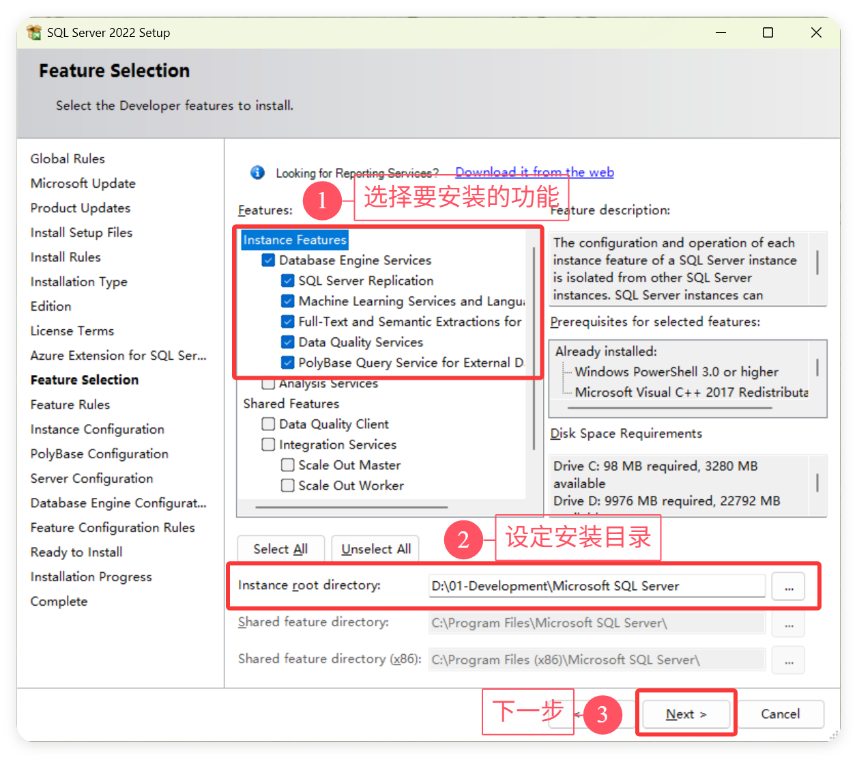Click the feature description vertical scrollbar
This screenshot has width=857, height=758.
click(x=817, y=262)
